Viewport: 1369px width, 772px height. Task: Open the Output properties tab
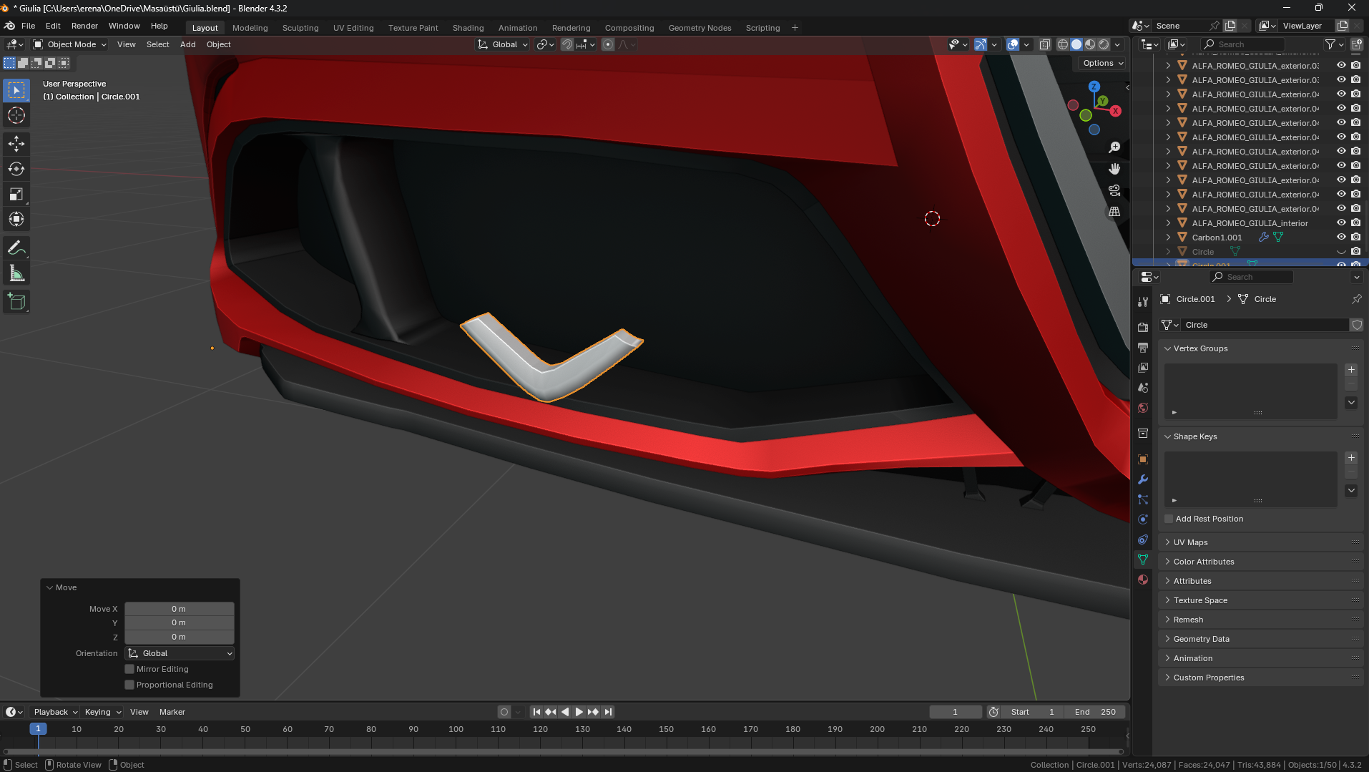pos(1143,347)
